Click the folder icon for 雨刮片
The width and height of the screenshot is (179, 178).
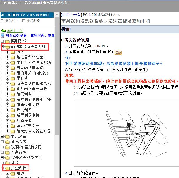(13, 78)
